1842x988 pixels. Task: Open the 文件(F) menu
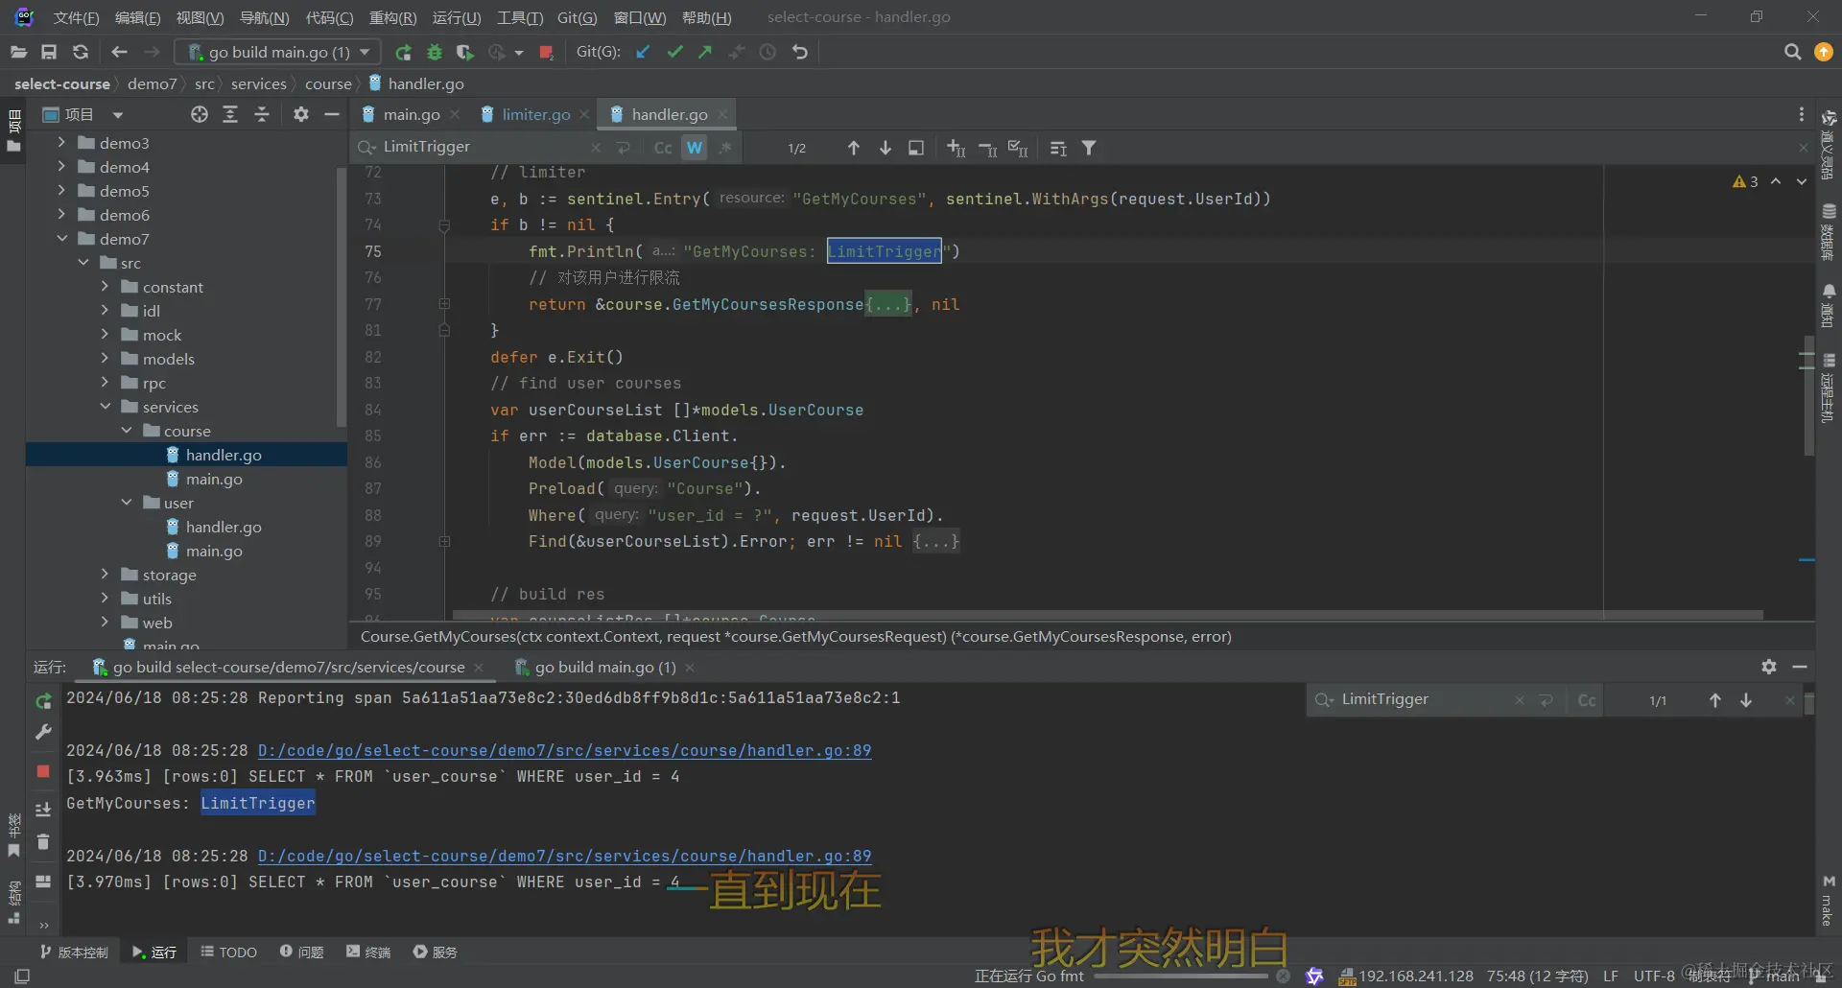[76, 17]
